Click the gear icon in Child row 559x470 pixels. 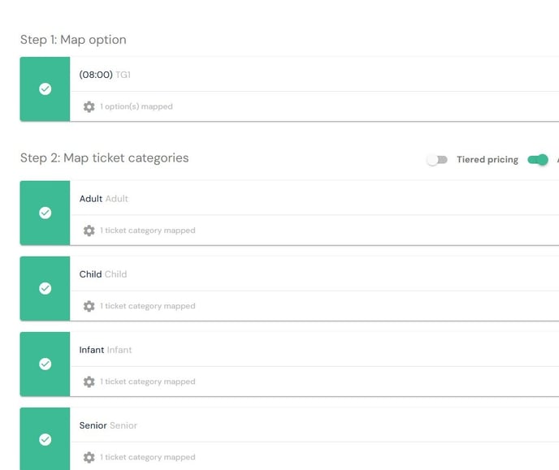click(x=89, y=306)
